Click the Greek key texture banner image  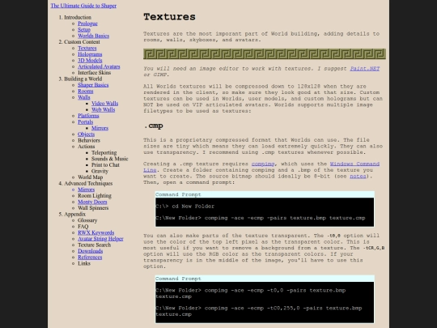[x=265, y=53]
